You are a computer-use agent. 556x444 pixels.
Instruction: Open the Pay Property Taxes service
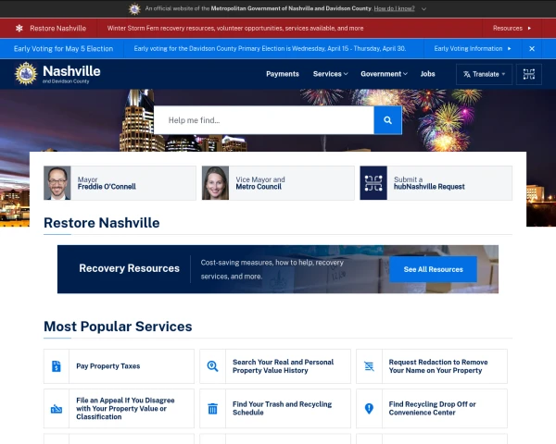119,366
